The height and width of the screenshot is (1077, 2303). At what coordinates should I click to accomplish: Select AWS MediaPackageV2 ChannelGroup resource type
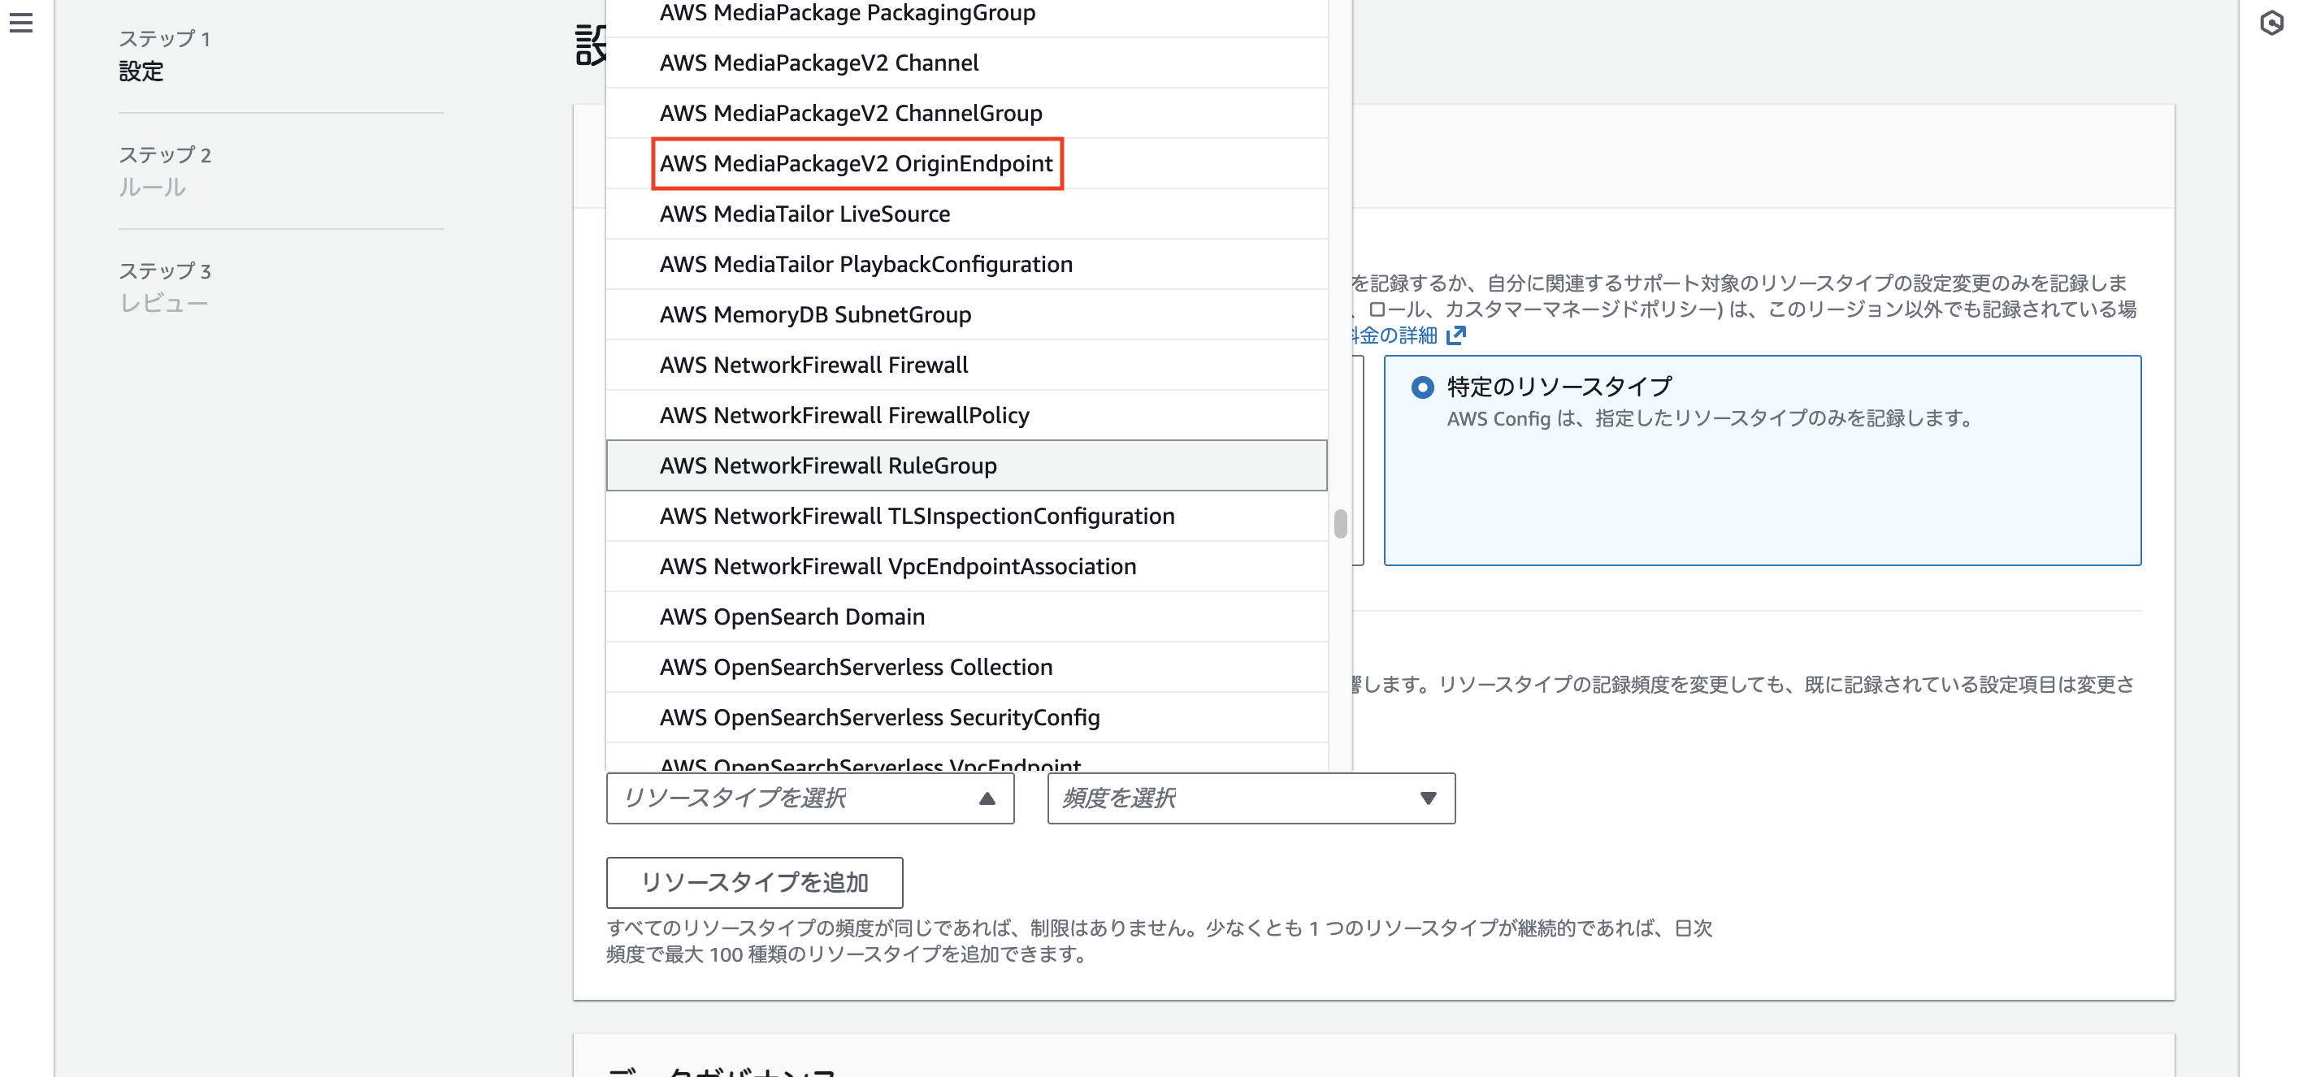click(850, 113)
